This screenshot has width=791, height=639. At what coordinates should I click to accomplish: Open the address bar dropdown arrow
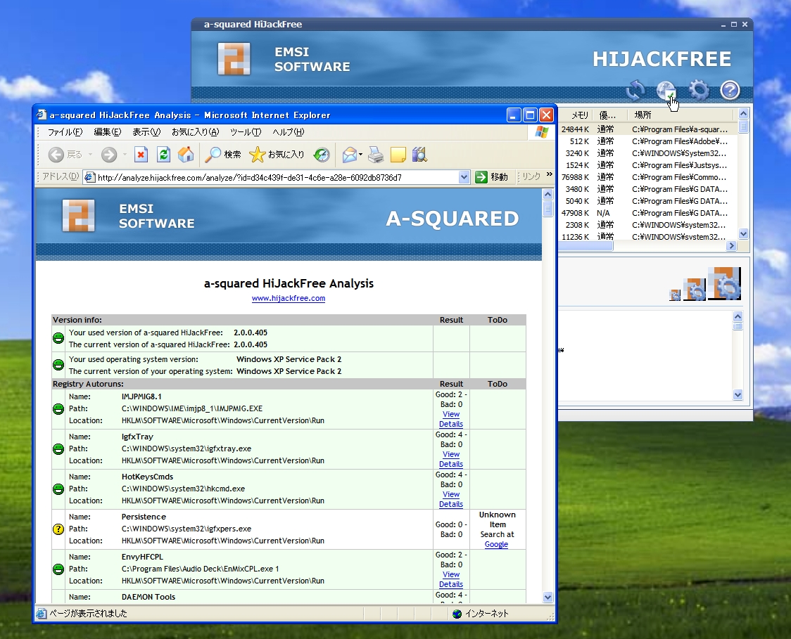pos(464,177)
